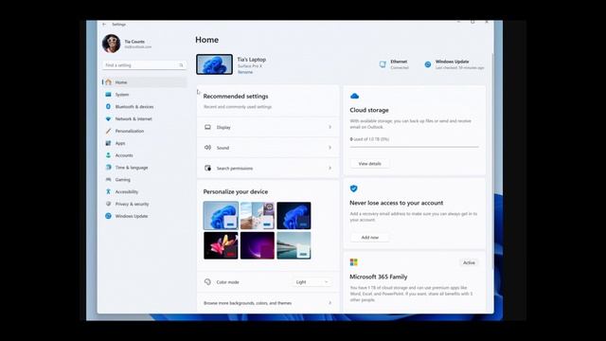This screenshot has width=606, height=341.
Task: Select the desert landscape theme thumbnail
Action: (x=257, y=216)
